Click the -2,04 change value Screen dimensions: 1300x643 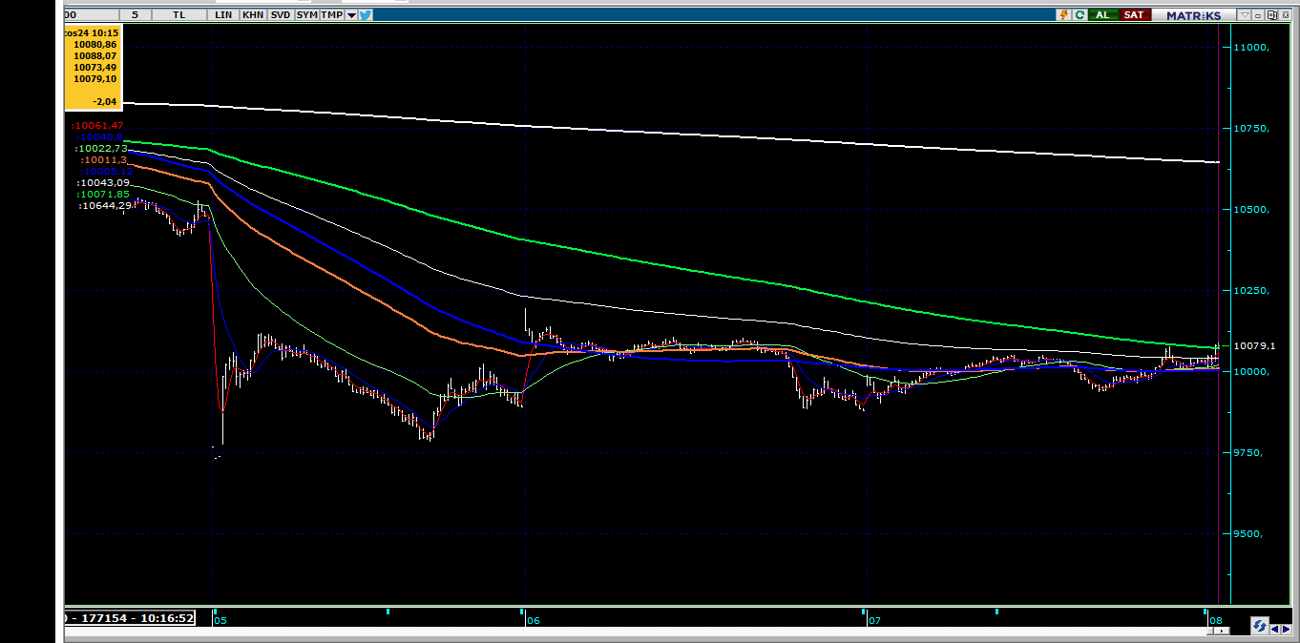point(104,101)
